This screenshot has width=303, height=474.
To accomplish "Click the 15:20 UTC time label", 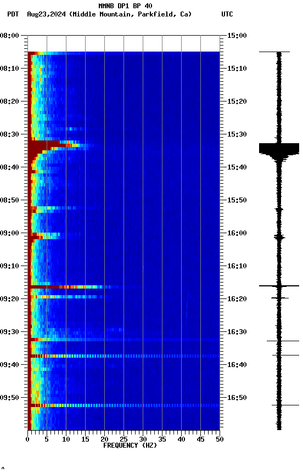I will [237, 101].
